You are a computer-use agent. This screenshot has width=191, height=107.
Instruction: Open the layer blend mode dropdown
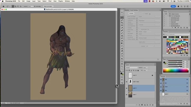point(132,68)
